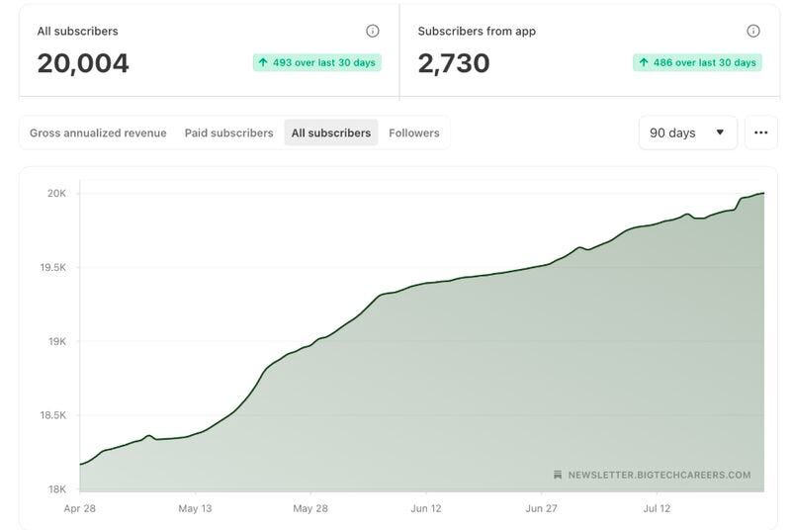Expand the 90 days range dropdown

(688, 132)
